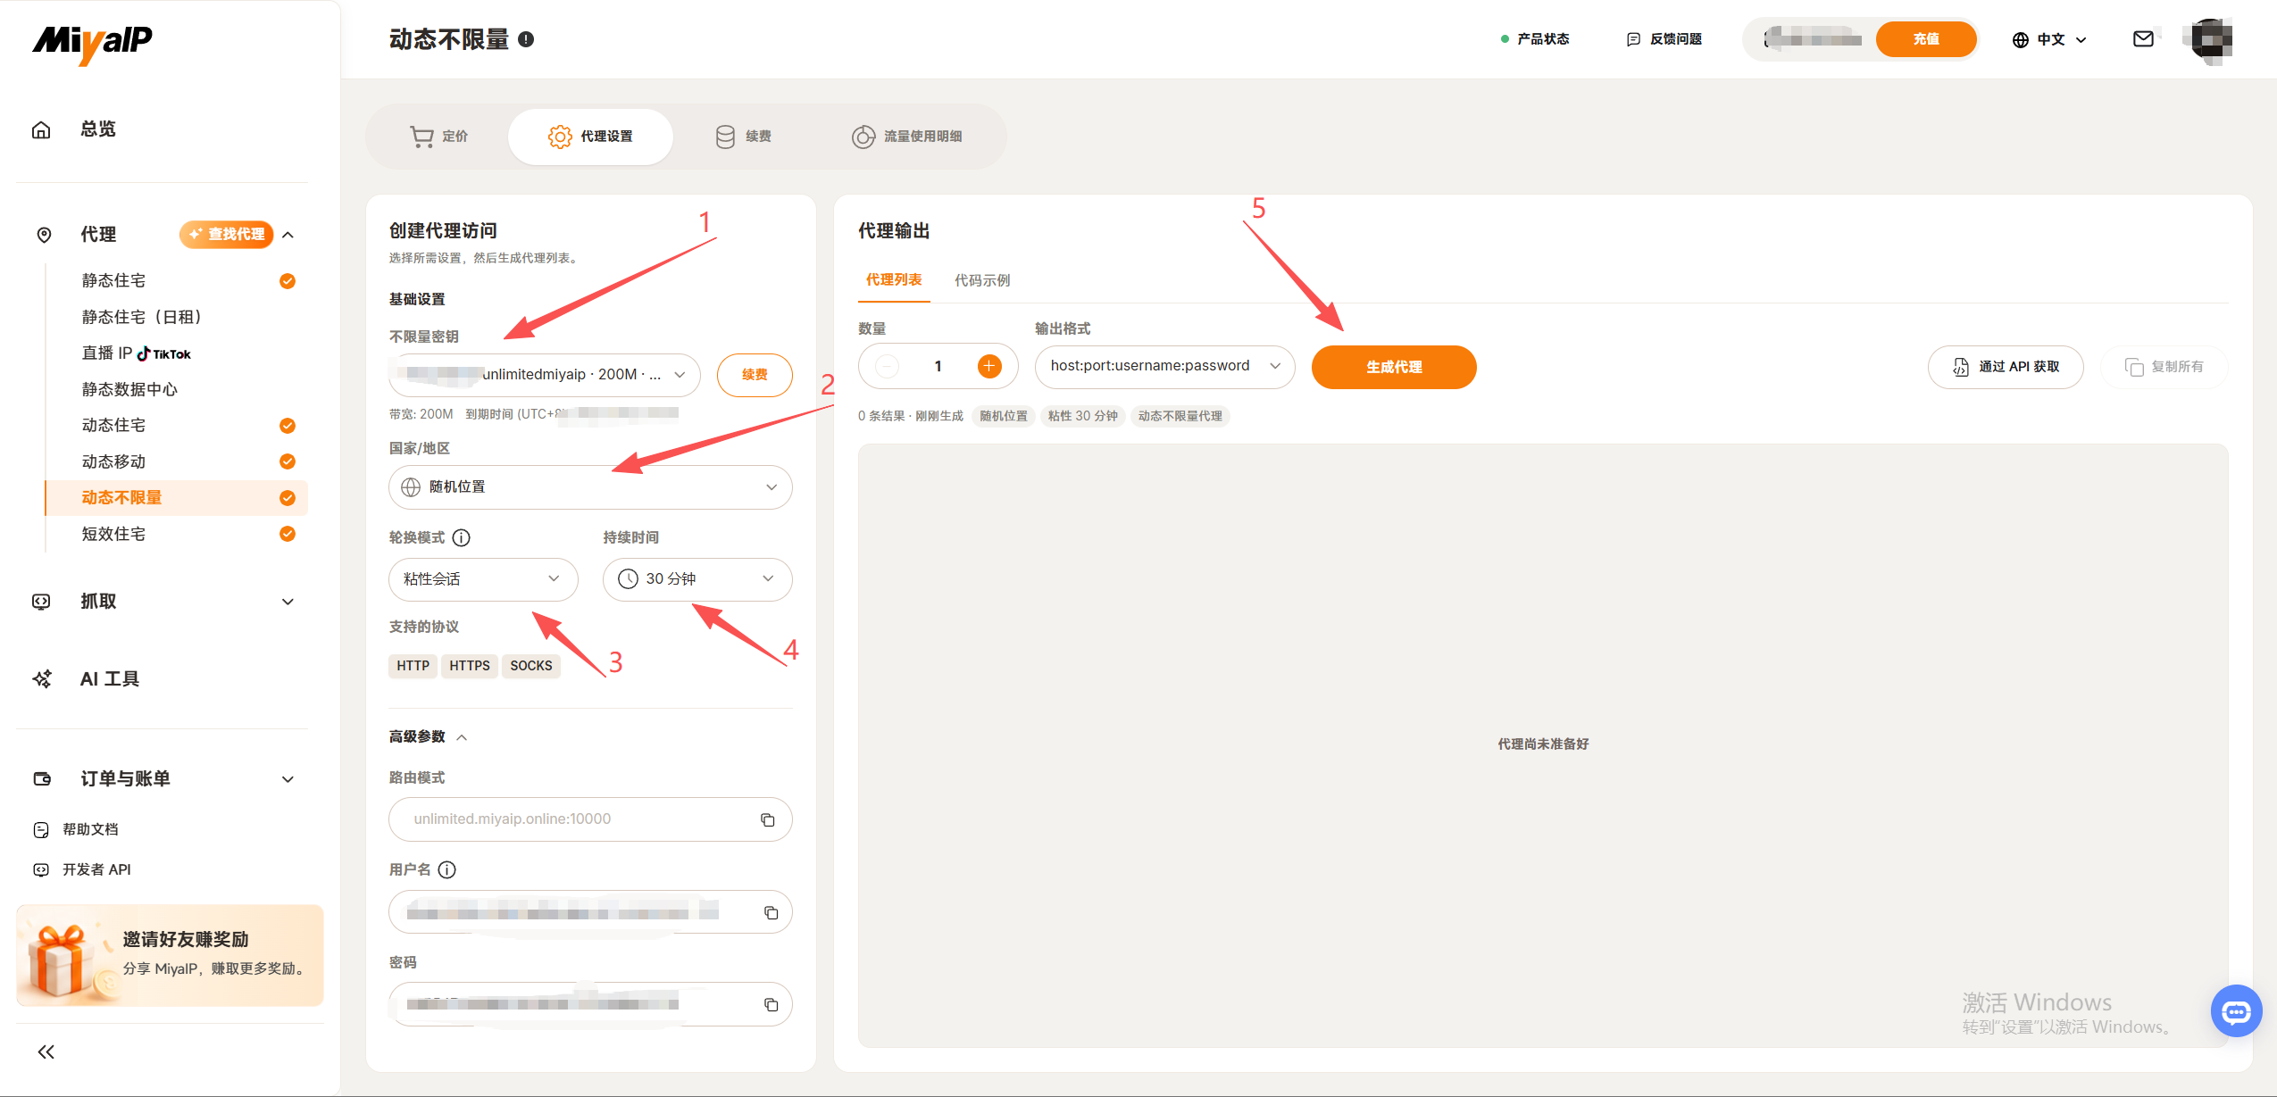2277x1097 pixels.
Task: Copy the routing host address
Action: click(767, 819)
